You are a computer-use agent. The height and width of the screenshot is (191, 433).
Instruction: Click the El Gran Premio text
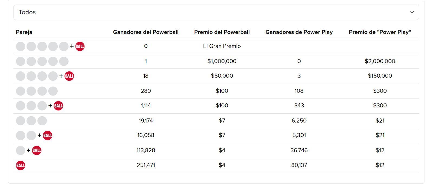pyautogui.click(x=222, y=46)
